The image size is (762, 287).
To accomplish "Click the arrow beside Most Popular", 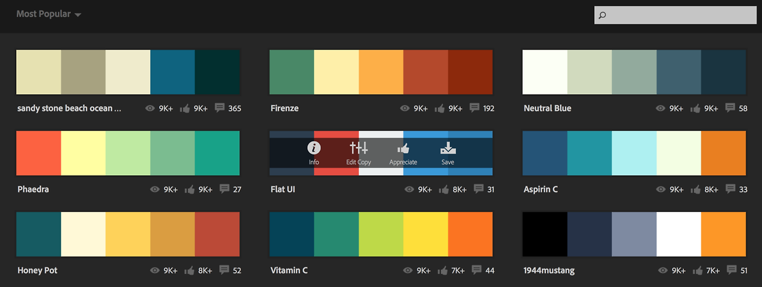I will pos(78,14).
